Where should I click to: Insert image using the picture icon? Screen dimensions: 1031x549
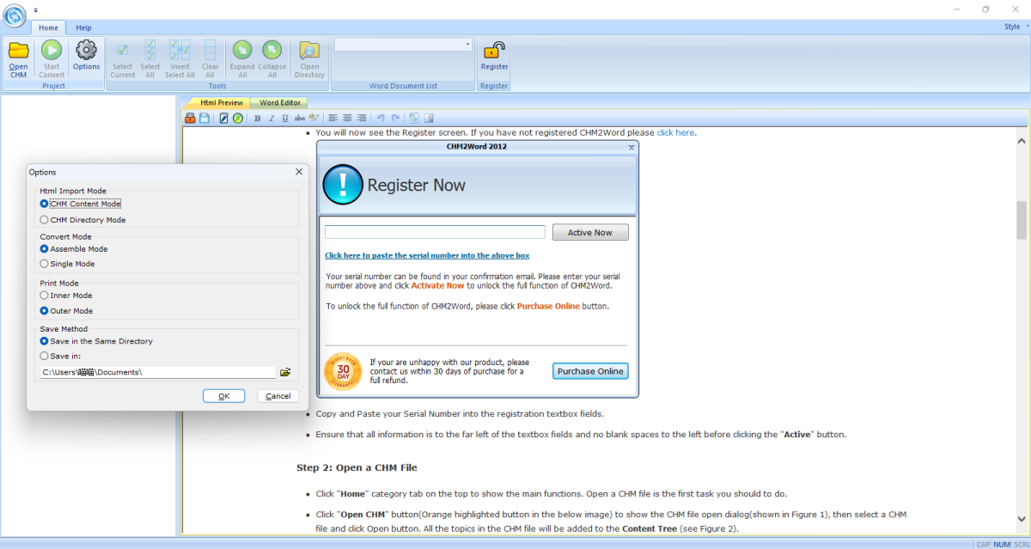tap(429, 118)
